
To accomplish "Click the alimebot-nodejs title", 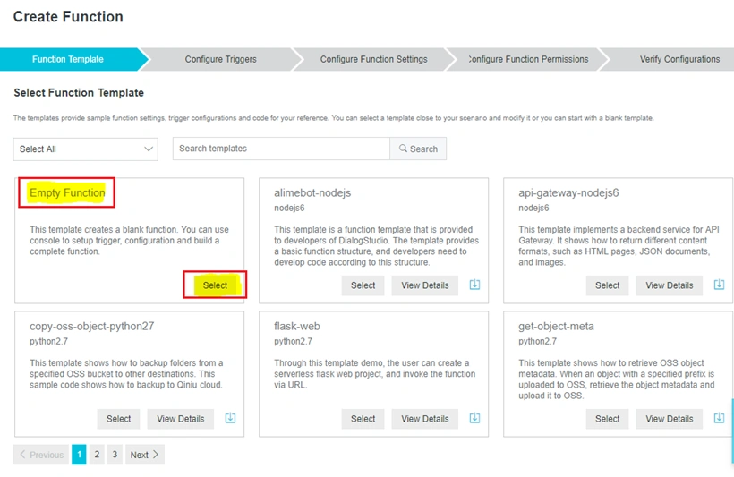I will pos(312,193).
